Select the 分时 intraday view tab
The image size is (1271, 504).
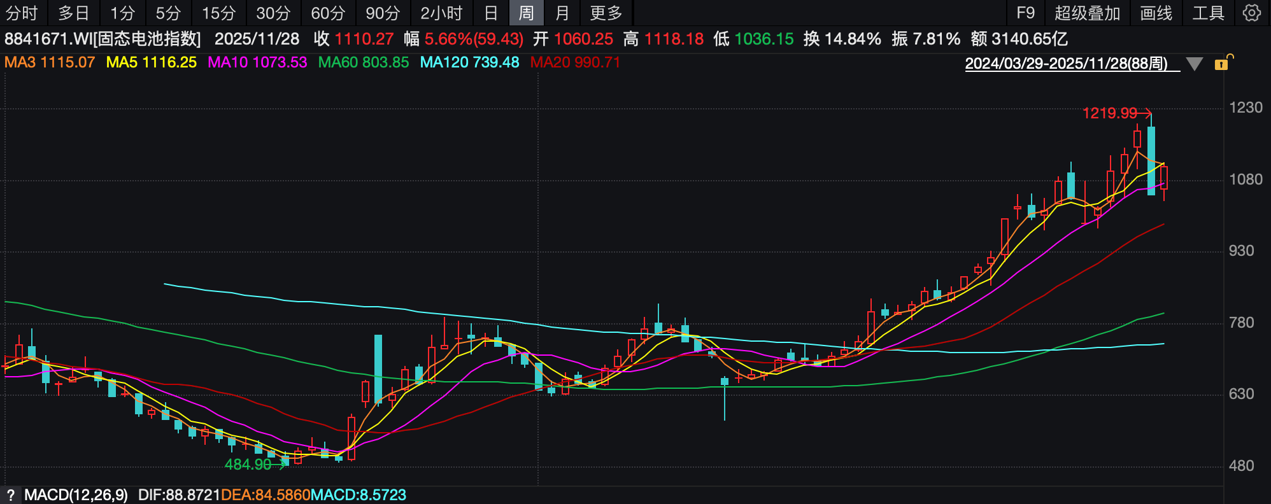(x=22, y=13)
